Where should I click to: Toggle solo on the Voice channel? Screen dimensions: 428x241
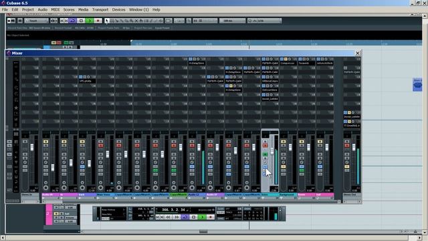pos(265,145)
